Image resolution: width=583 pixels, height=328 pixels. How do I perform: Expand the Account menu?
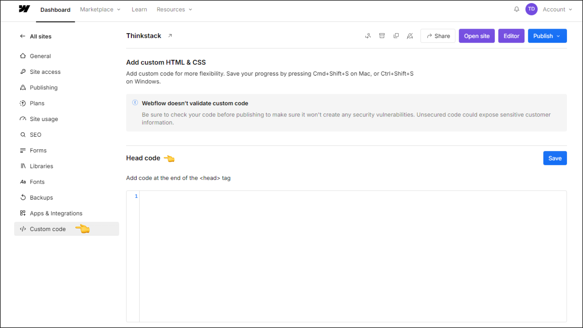point(556,9)
